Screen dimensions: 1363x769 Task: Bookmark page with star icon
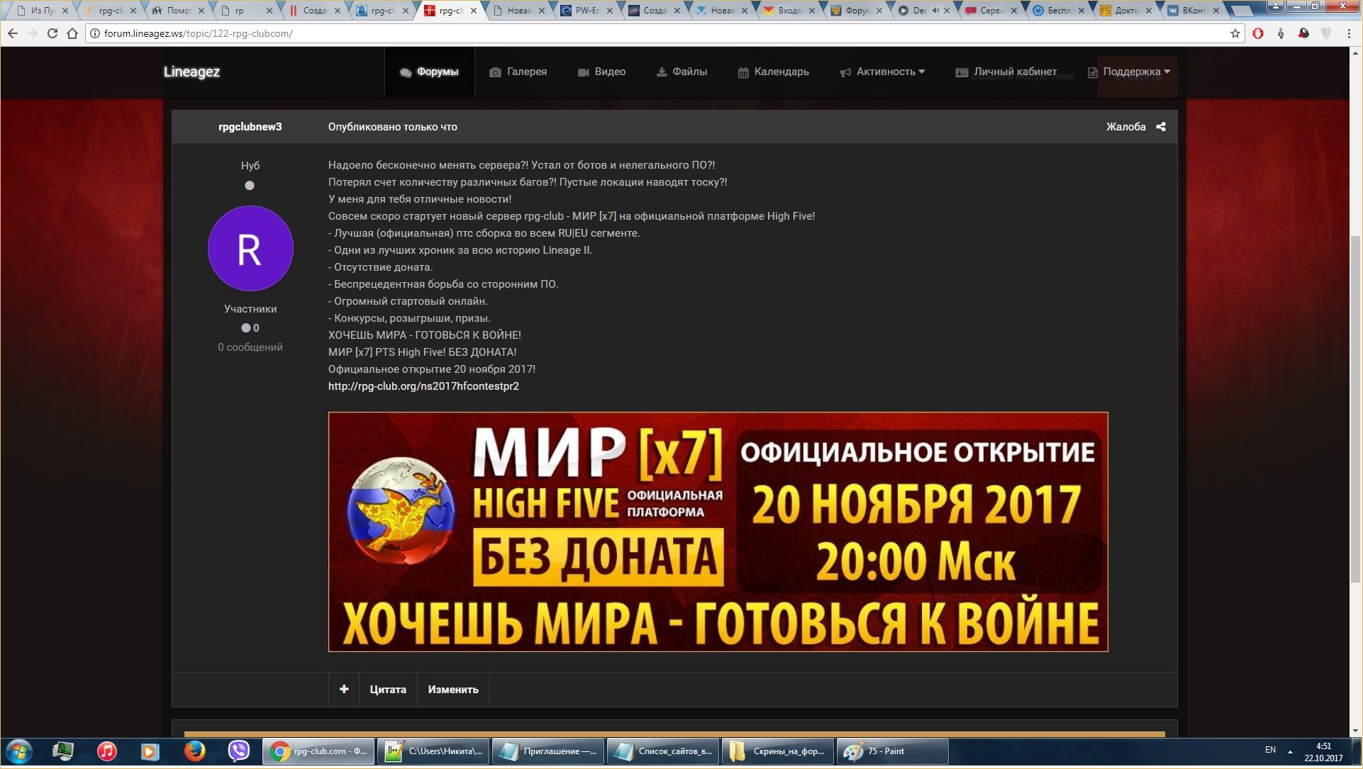click(1235, 33)
